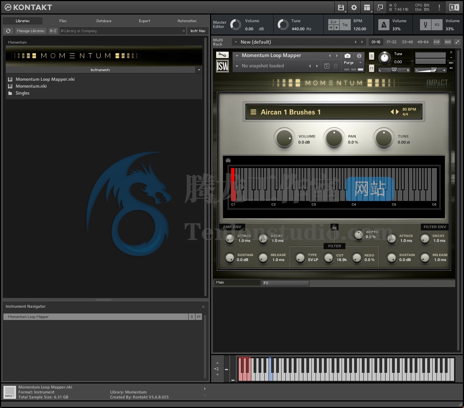Click the hamburger menu beside Aircan 1 Brushes 1
The width and height of the screenshot is (464, 408).
(x=253, y=112)
